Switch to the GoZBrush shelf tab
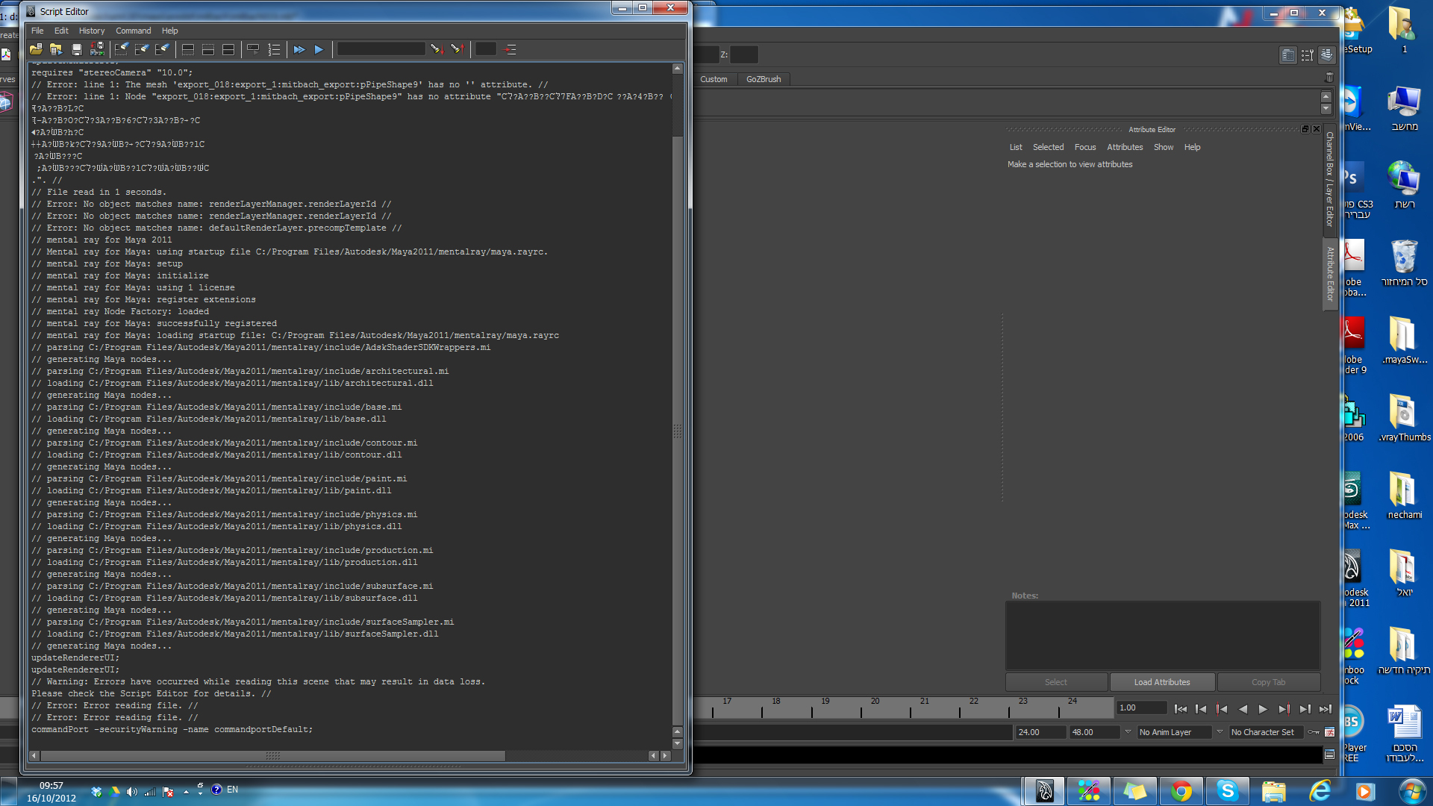The width and height of the screenshot is (1433, 806). coord(763,79)
